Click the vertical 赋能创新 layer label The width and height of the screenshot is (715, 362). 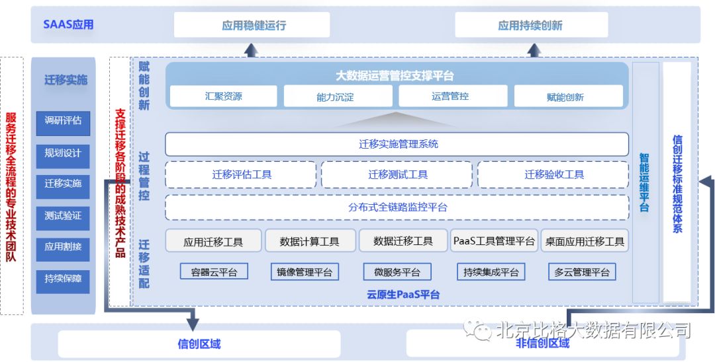tap(144, 85)
